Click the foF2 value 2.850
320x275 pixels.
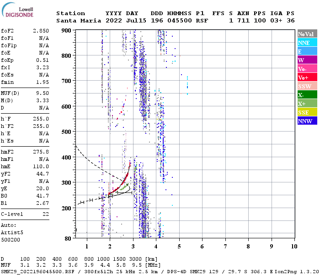41,31
